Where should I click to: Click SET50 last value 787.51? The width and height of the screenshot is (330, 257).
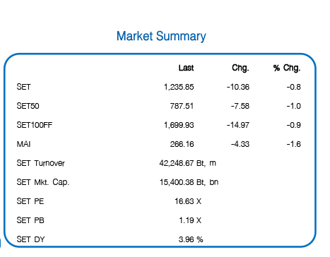[x=182, y=106]
